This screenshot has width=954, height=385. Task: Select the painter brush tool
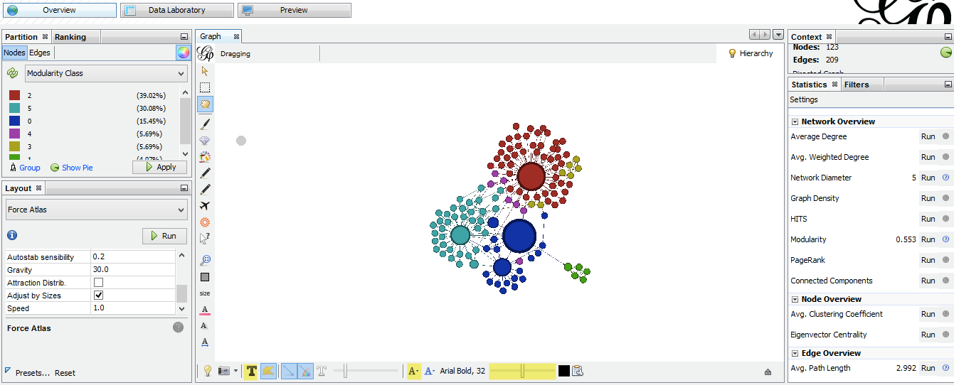click(205, 123)
